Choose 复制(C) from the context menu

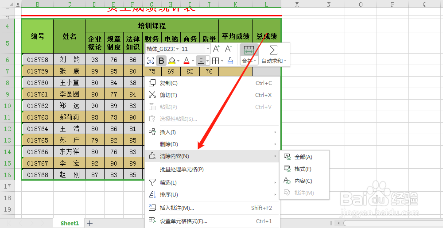click(x=212, y=83)
